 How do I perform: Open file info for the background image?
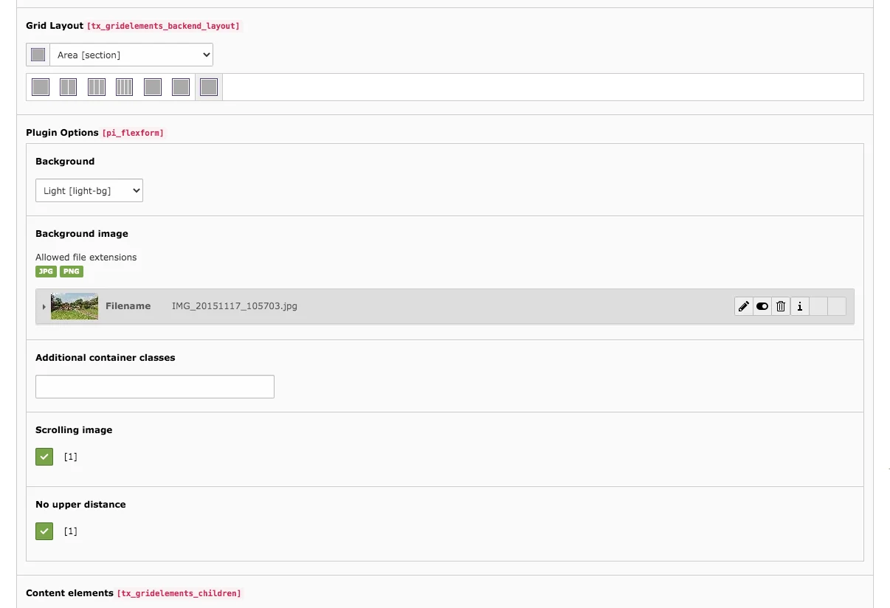tap(799, 305)
